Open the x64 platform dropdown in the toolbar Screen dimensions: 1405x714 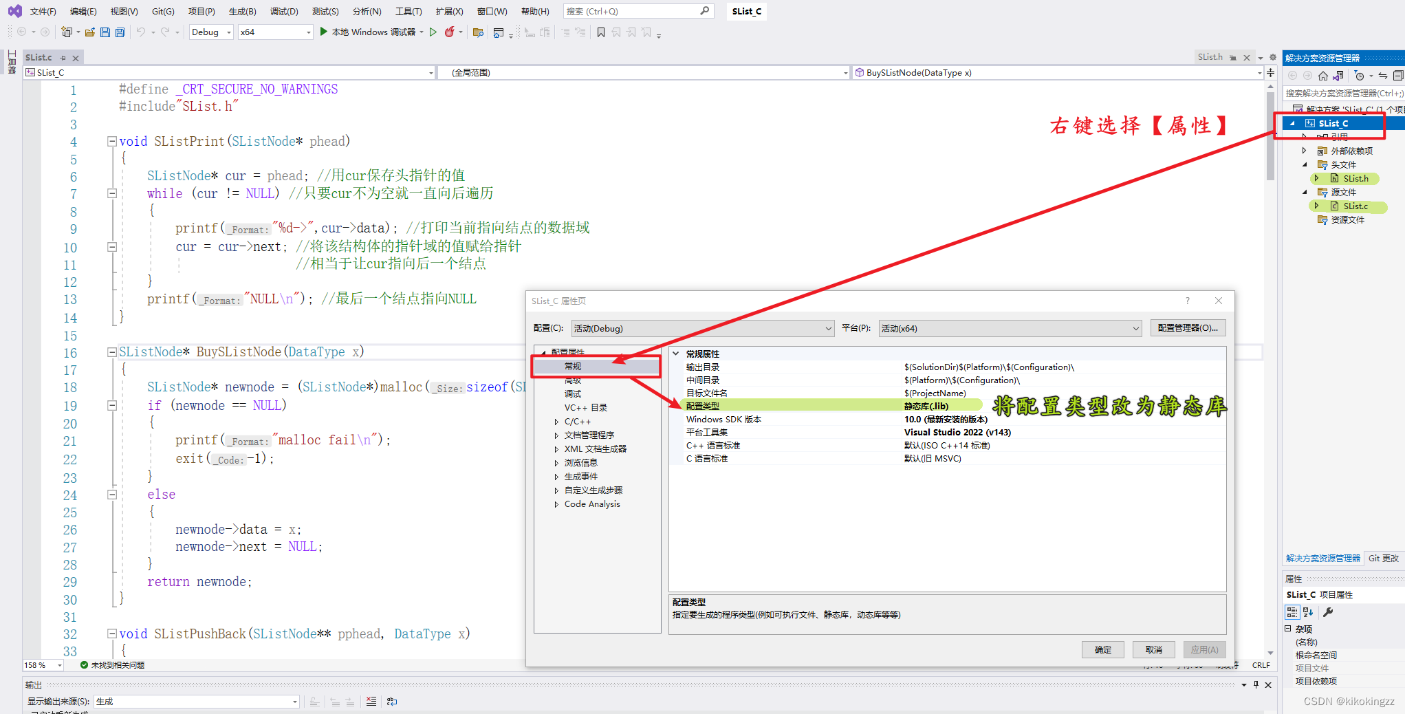tap(275, 32)
